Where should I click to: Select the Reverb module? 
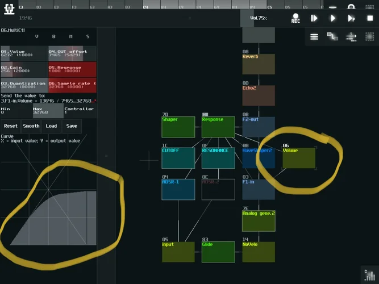click(259, 64)
